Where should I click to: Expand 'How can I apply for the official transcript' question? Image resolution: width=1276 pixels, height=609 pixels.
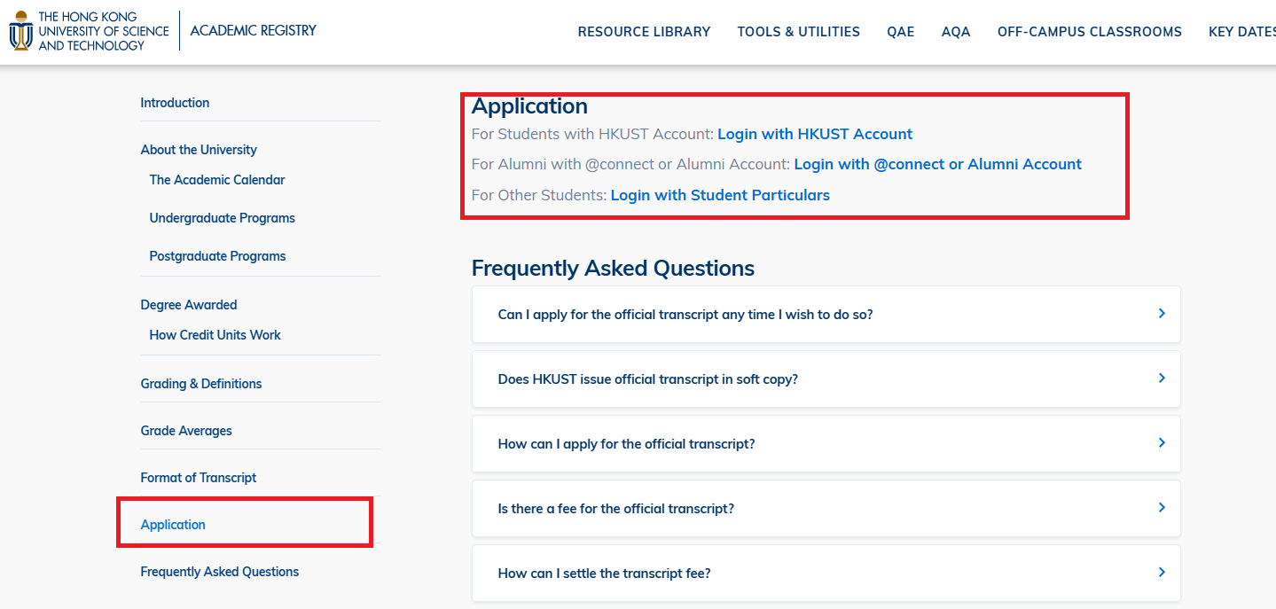826,443
